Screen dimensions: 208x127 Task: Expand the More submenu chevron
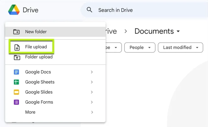click(x=92, y=112)
